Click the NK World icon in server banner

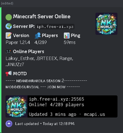17,106
